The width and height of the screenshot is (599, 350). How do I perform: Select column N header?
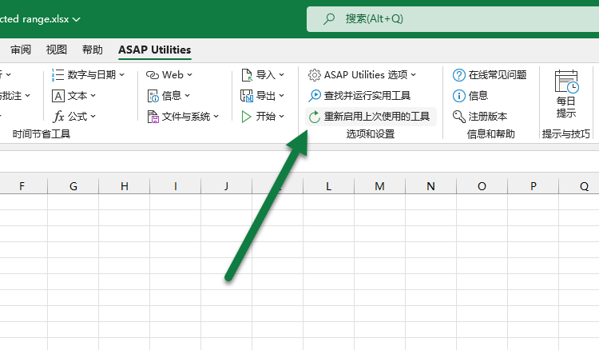(x=431, y=186)
